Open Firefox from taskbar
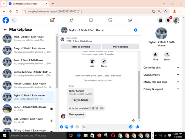 [99, 135]
